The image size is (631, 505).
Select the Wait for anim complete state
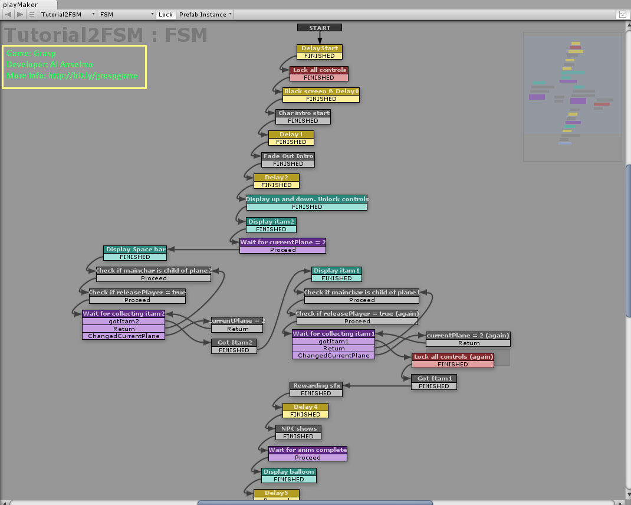[308, 450]
